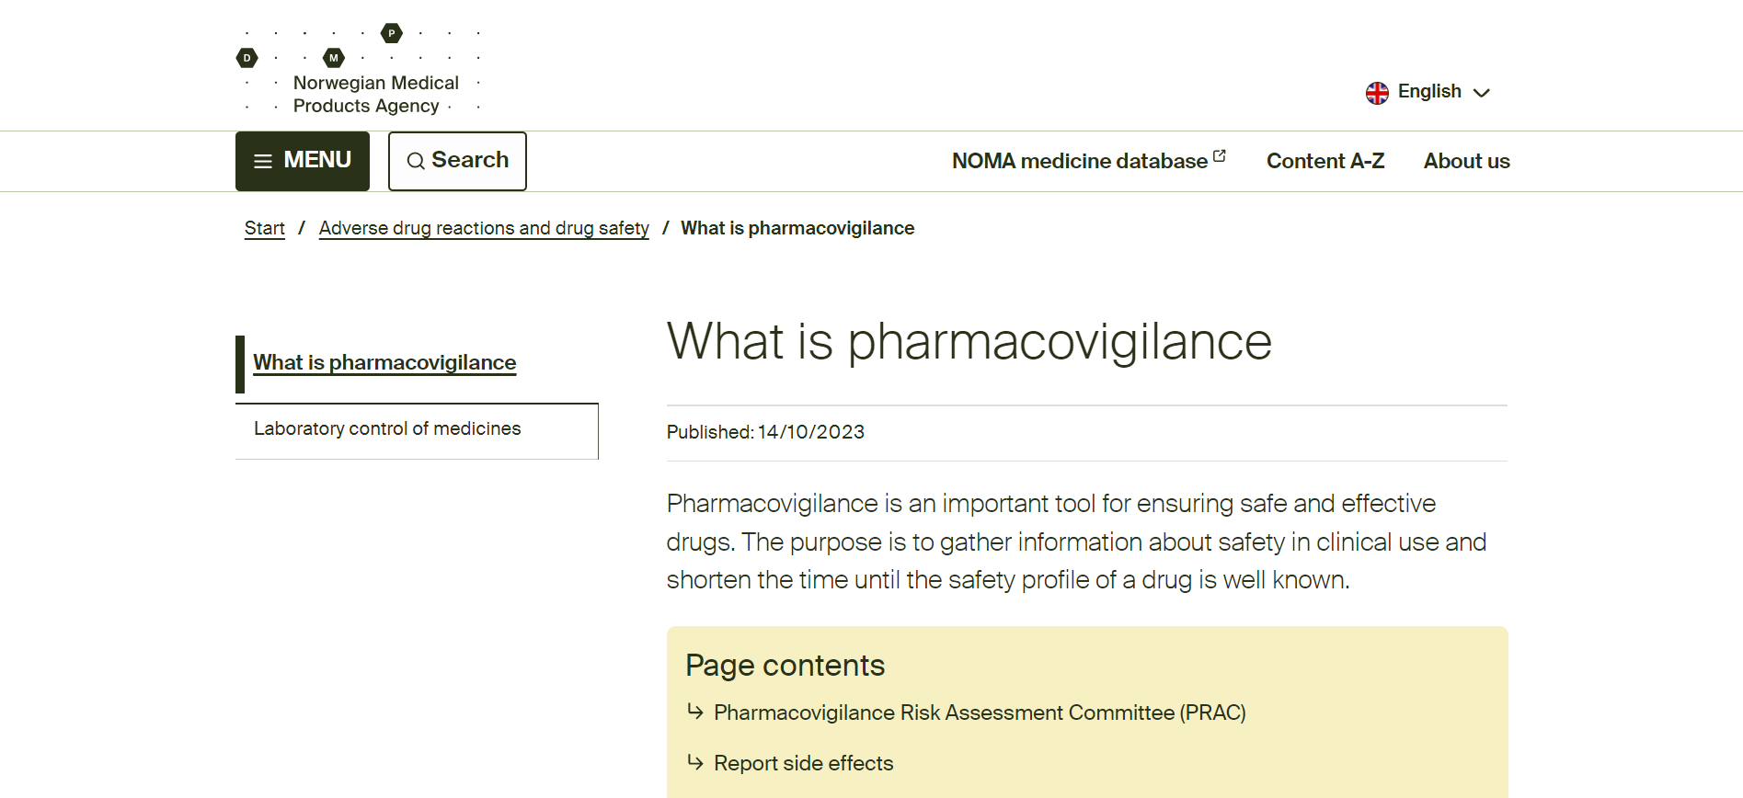Select What is pharmacovigilance in the sidebar
Screen dimensions: 1743x798
coord(384,363)
